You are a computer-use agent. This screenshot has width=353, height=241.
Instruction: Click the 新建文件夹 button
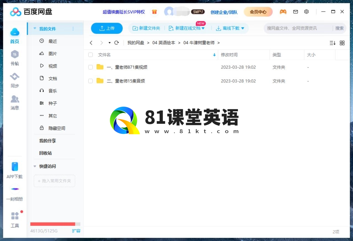tap(146, 28)
